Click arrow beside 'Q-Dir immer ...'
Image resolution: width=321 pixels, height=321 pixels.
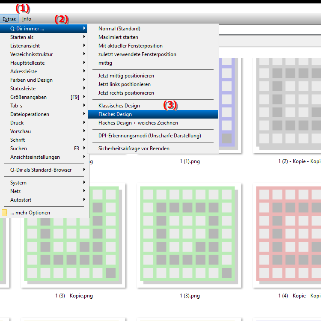click(84, 28)
